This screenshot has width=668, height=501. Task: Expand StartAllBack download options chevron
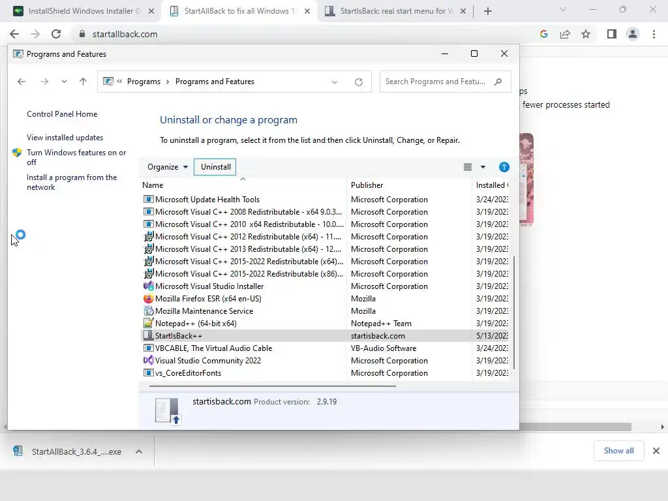tap(139, 451)
